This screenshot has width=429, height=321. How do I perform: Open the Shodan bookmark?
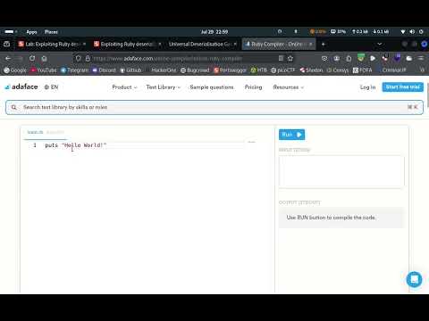pyautogui.click(x=311, y=70)
